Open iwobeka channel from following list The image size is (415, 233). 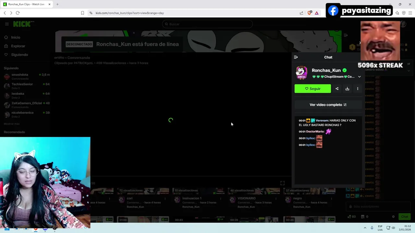pos(27,95)
